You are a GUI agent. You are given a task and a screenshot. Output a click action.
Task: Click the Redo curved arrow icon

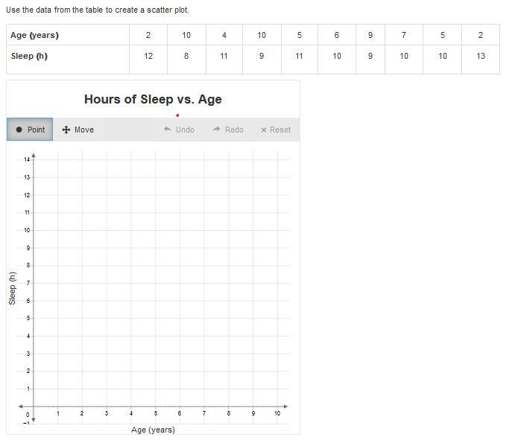[216, 129]
